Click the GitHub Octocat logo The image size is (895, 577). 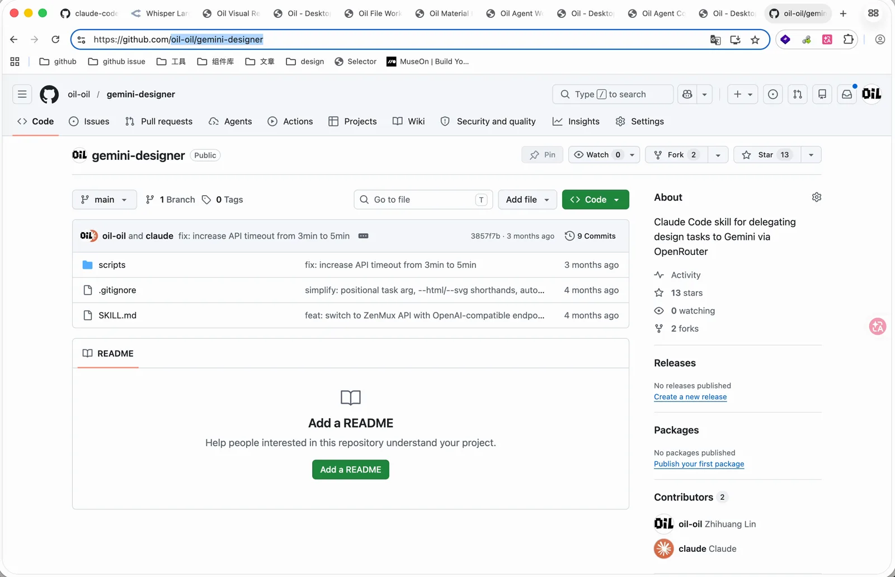point(49,94)
